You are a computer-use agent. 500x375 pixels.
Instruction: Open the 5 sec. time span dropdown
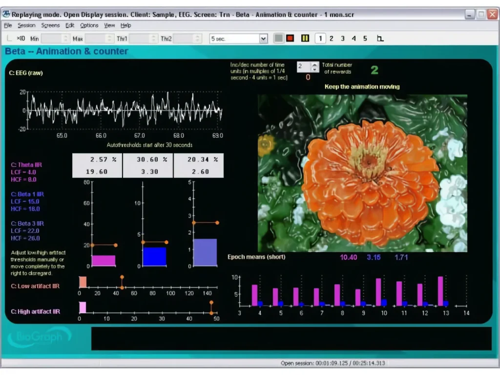[263, 39]
